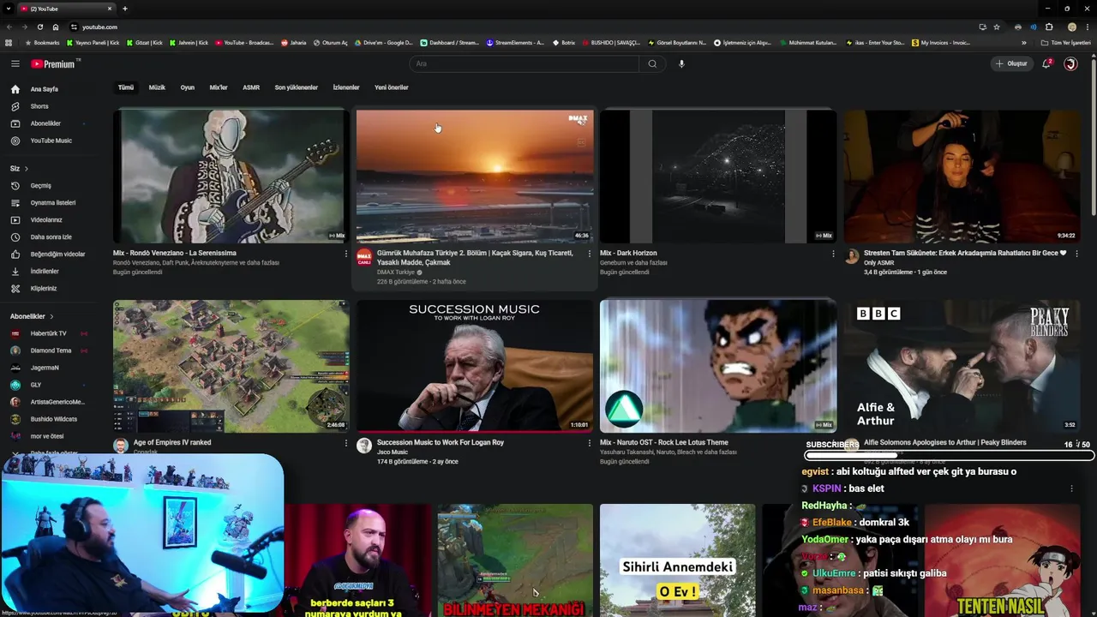Open the browser extensions puzzle icon
The height and width of the screenshot is (617, 1097).
click(1049, 27)
